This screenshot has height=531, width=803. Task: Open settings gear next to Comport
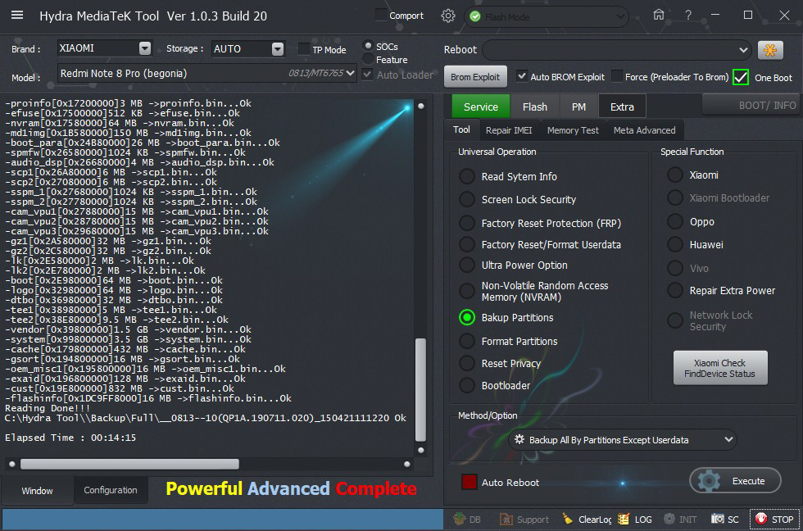(448, 16)
